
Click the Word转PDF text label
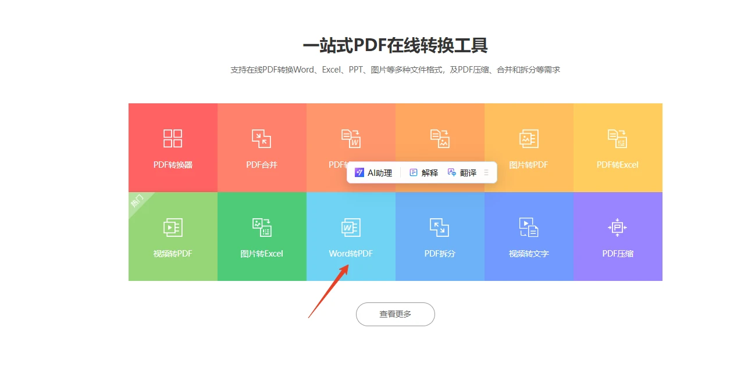click(351, 254)
